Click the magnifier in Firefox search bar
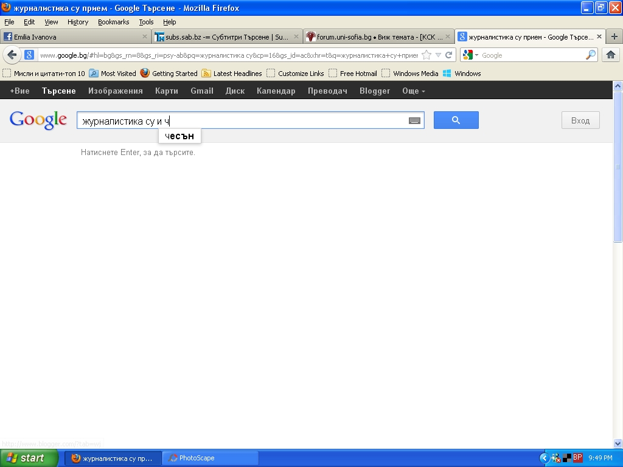This screenshot has height=467, width=623. [x=591, y=55]
